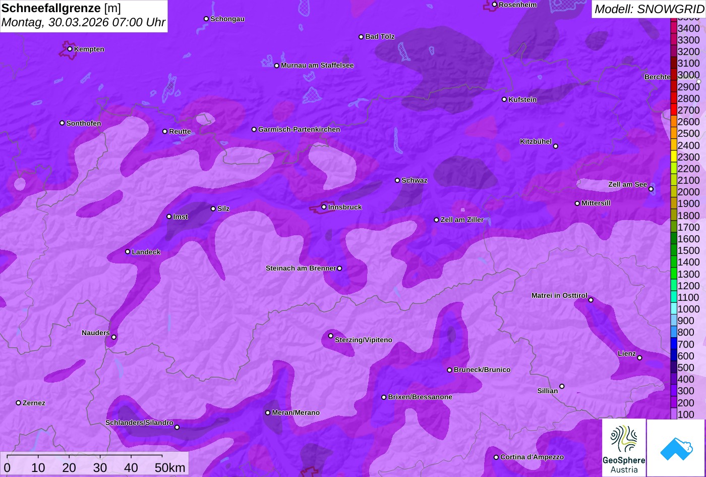The image size is (706, 477).
Task: Click the Kempten location marker dot
Action: pos(70,49)
